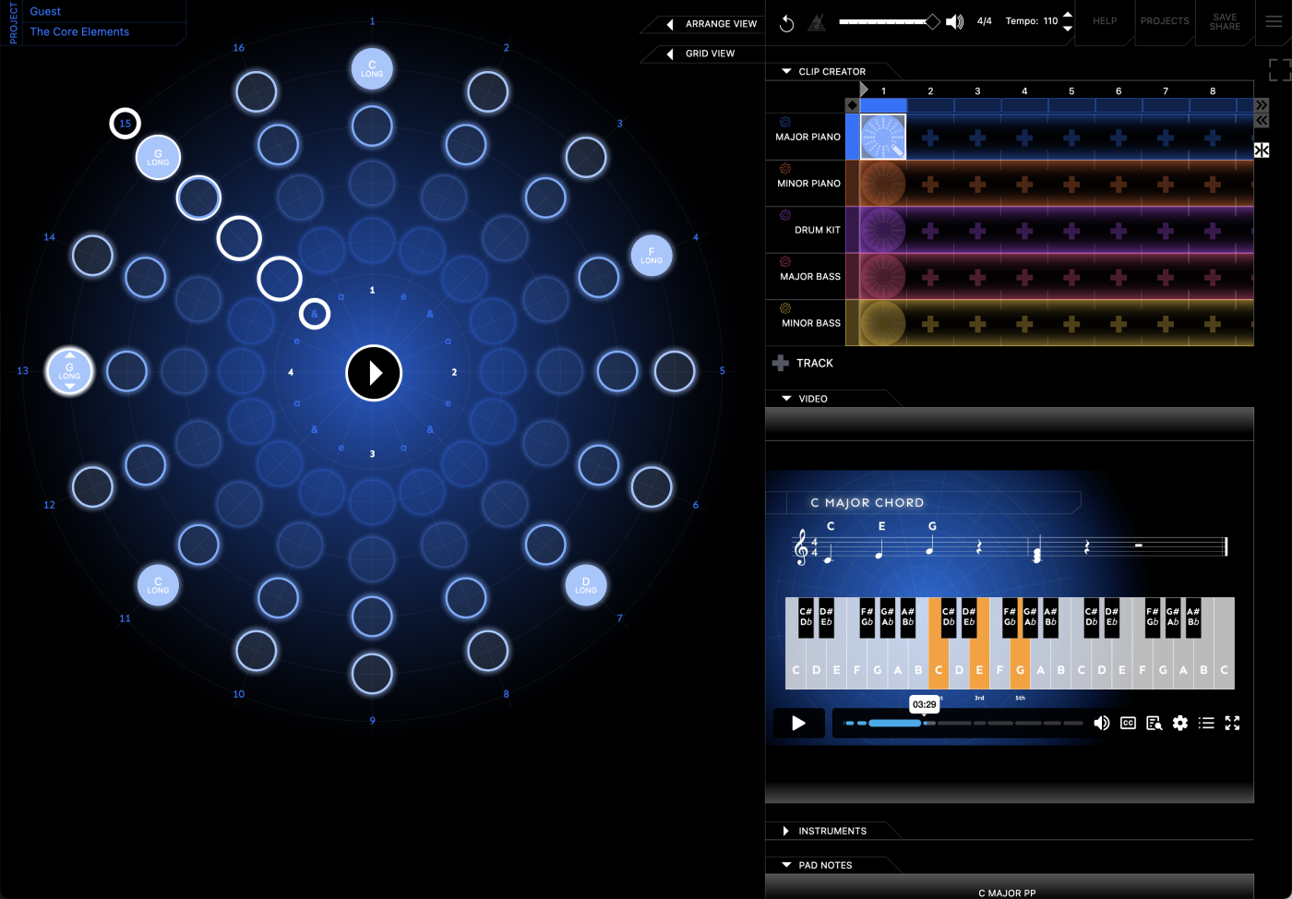The width and height of the screenshot is (1292, 899).
Task: Expand the INSTRUMENTS panel
Action: click(x=786, y=831)
